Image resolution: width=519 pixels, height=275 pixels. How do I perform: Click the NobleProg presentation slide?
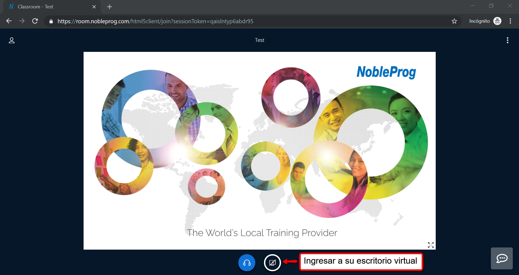click(259, 150)
